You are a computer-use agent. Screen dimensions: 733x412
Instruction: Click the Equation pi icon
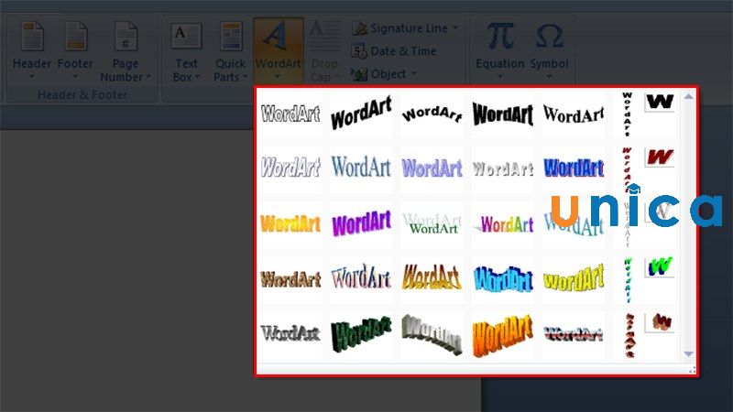499,37
